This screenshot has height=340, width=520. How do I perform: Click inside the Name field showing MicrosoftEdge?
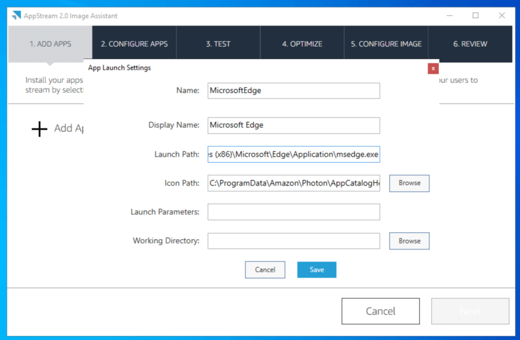pyautogui.click(x=293, y=91)
